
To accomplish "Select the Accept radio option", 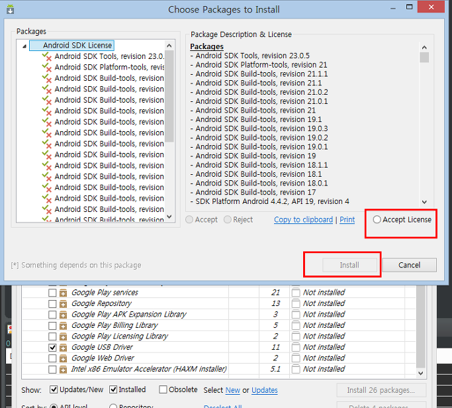I will (189, 220).
